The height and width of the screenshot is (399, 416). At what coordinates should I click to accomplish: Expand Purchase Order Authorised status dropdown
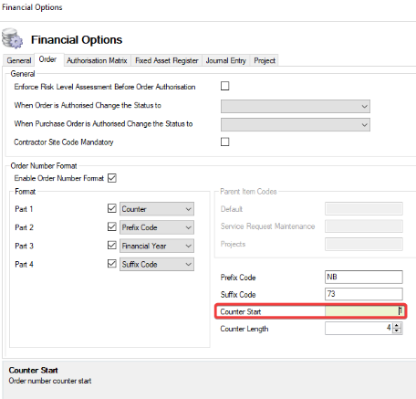296,125
